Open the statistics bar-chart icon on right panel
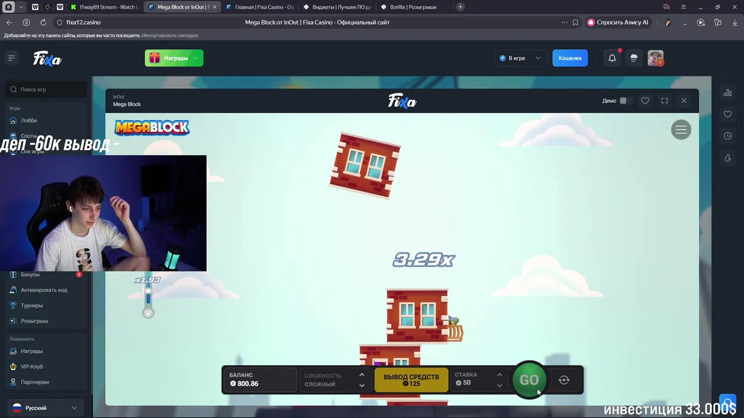This screenshot has width=744, height=418. 728,93
